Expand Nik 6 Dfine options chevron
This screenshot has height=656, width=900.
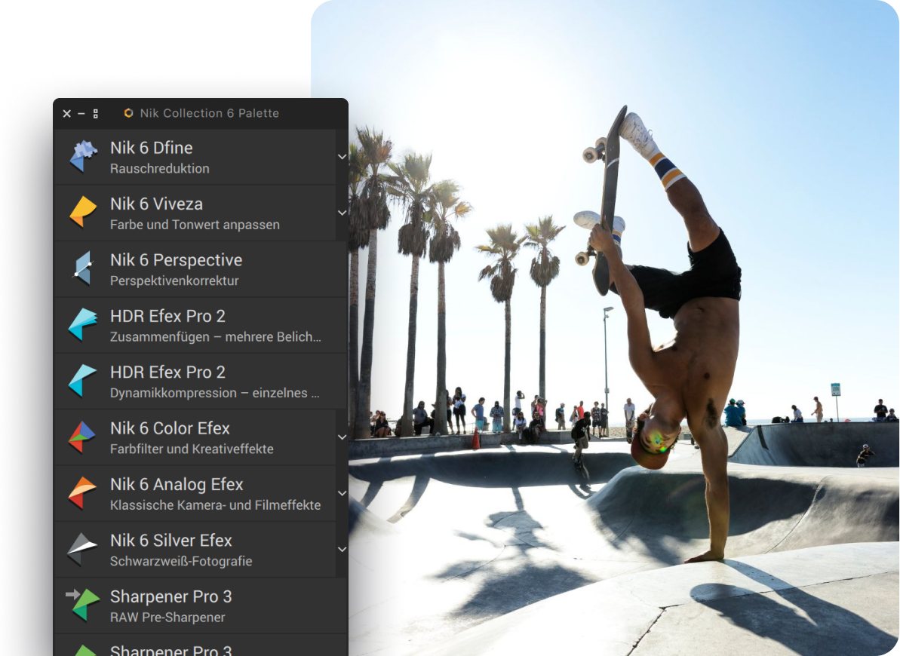(342, 157)
